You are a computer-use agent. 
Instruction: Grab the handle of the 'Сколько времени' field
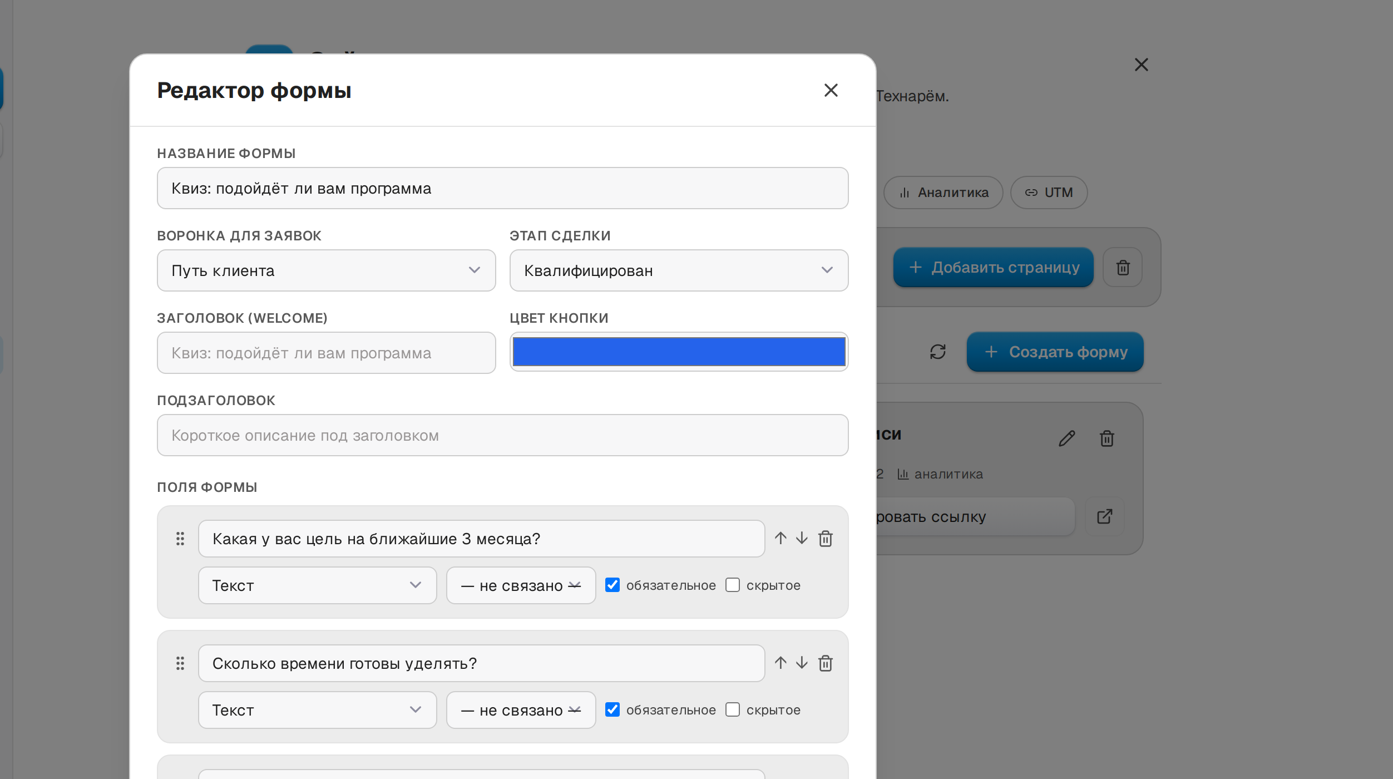click(180, 663)
